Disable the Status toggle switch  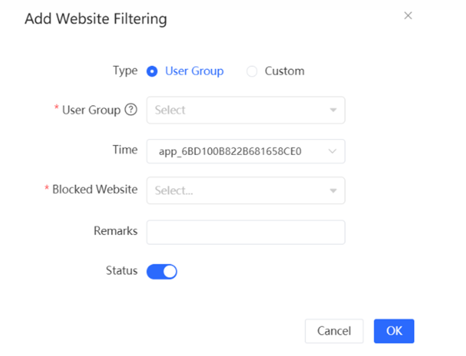[x=162, y=271]
